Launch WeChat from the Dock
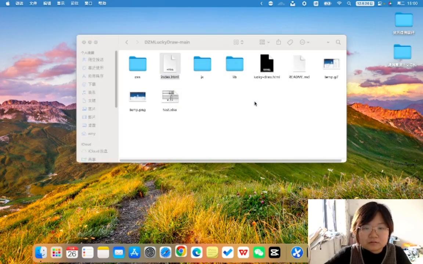 click(x=259, y=252)
